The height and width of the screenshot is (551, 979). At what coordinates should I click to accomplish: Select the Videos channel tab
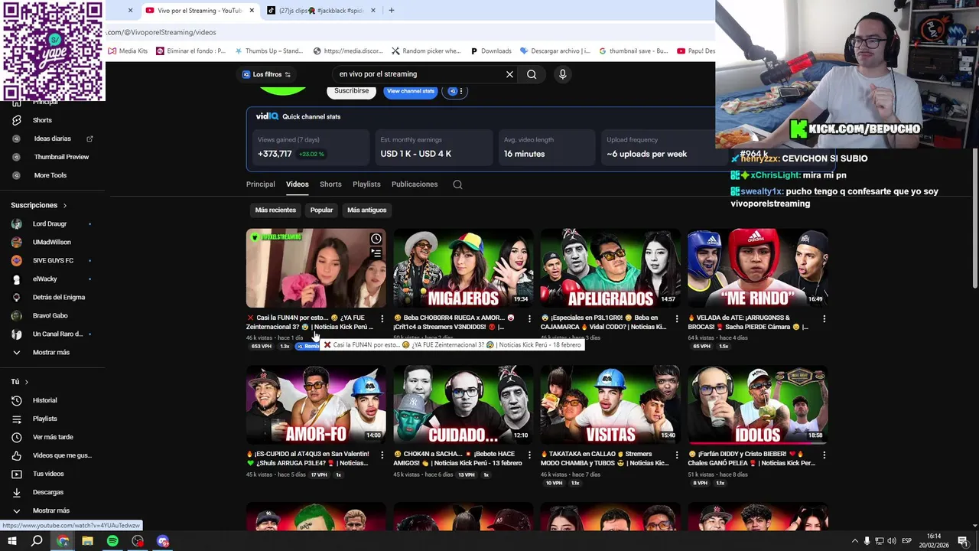[298, 184]
